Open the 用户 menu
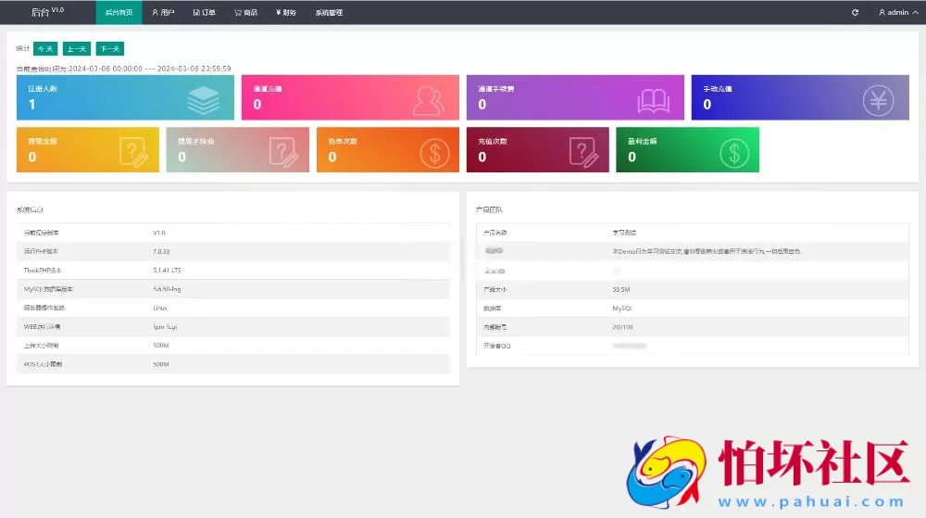 [163, 13]
